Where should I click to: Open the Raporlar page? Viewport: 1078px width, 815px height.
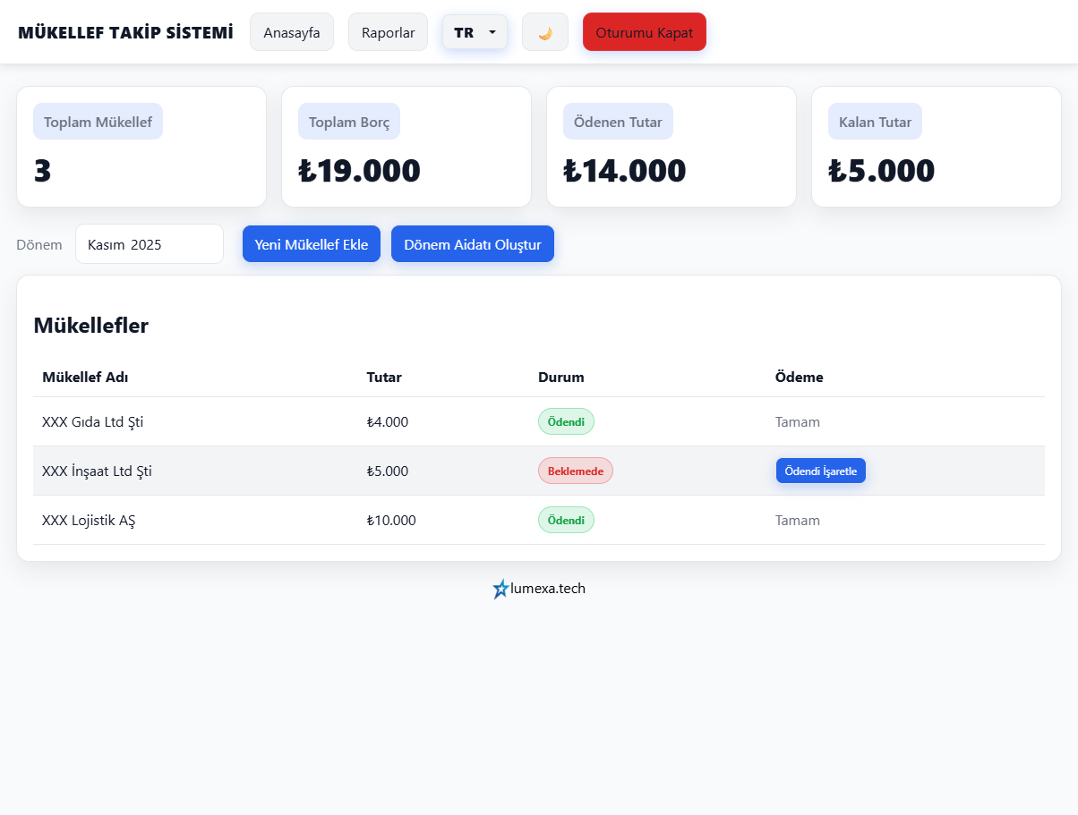(x=388, y=32)
